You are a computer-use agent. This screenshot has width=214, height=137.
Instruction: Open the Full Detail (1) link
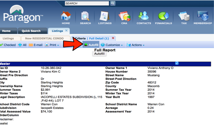click(x=99, y=39)
